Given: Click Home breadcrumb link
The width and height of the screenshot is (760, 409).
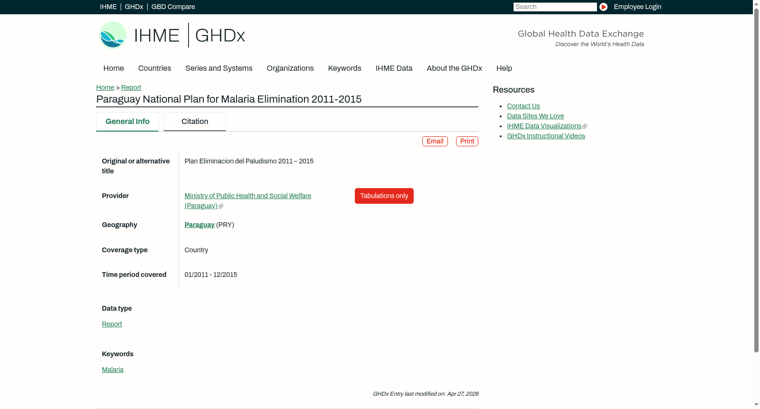Looking at the screenshot, I should [x=105, y=87].
